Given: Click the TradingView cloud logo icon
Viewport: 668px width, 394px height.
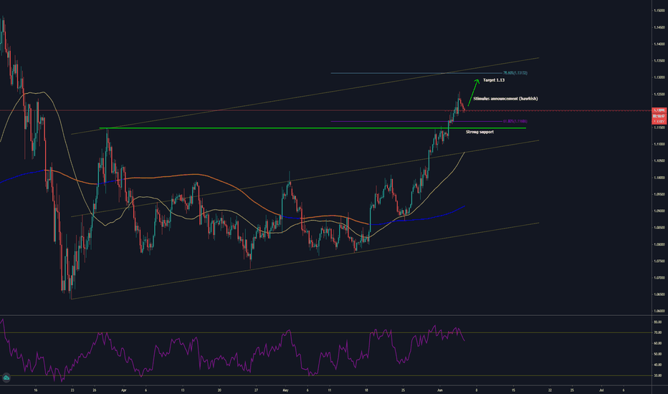Looking at the screenshot, I should pos(6,378).
